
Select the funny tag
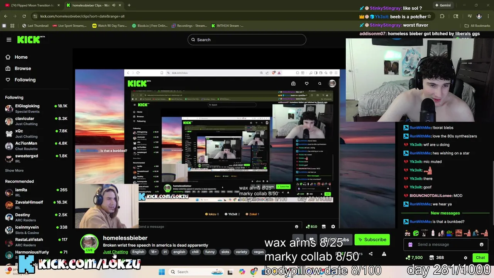(x=210, y=252)
